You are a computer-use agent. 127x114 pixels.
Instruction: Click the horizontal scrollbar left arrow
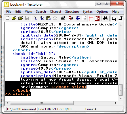pyautogui.click(x=7, y=103)
